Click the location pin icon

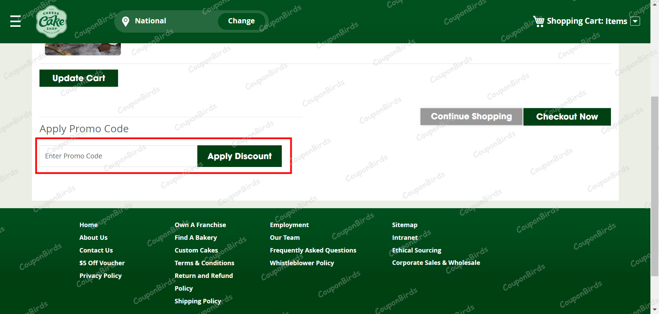tap(126, 21)
